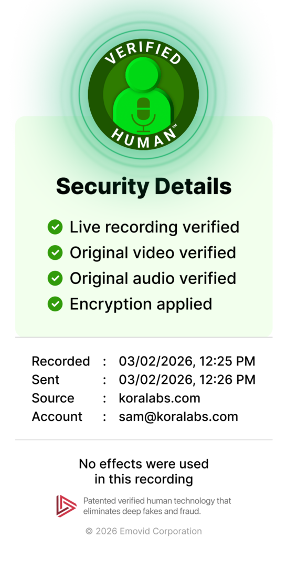Click the green check beside Original video verified
The image size is (287, 568).
(x=55, y=252)
